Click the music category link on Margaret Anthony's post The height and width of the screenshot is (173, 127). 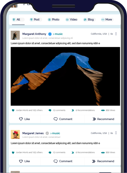[58, 34]
